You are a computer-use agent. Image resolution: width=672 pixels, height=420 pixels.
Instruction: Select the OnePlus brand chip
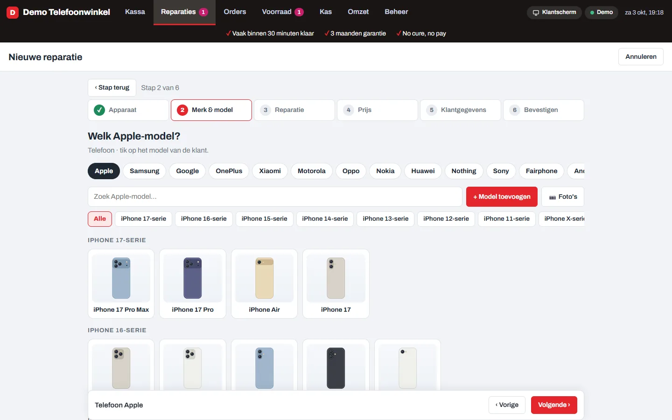pyautogui.click(x=229, y=171)
